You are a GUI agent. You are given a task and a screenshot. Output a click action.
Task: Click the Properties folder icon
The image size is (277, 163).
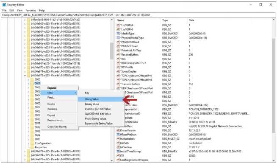[32, 147]
